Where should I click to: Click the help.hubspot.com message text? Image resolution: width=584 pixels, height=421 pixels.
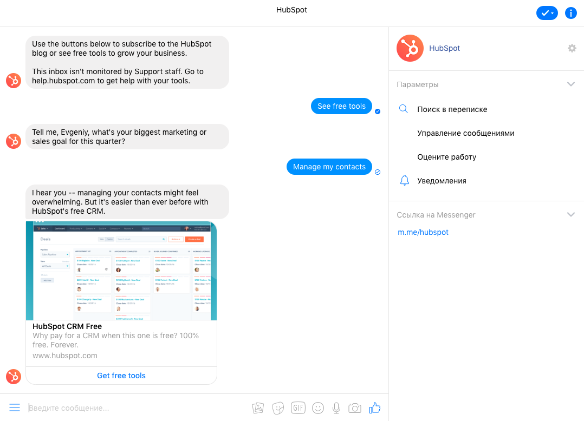[x=63, y=81]
